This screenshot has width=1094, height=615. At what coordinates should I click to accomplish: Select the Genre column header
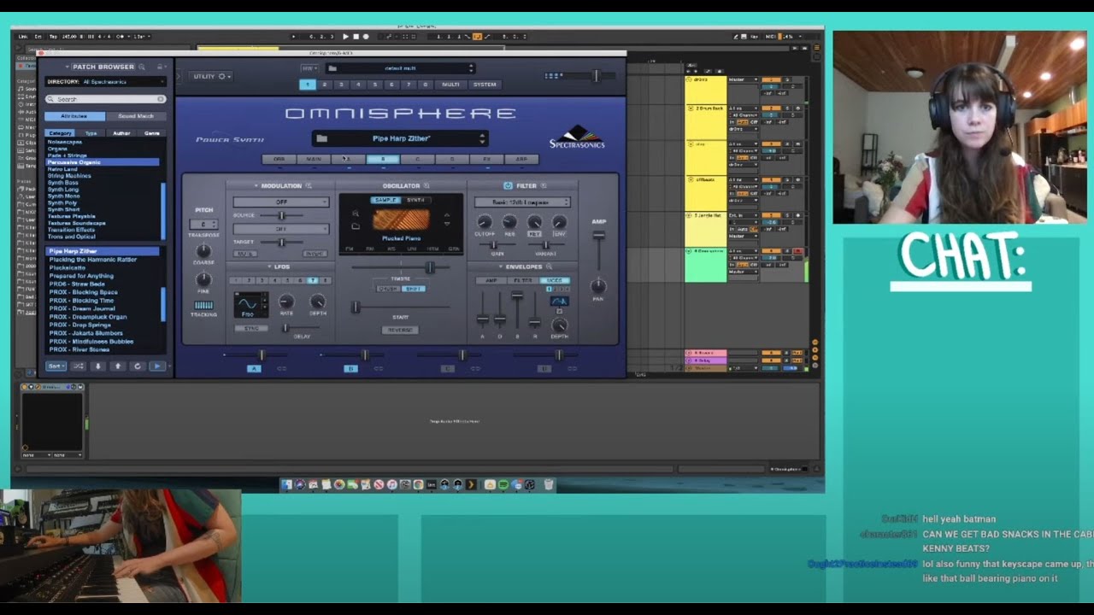coord(151,133)
